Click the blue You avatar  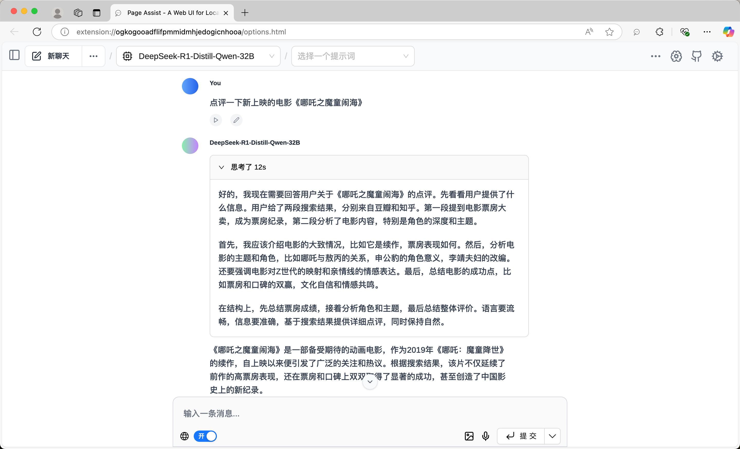coord(190,86)
